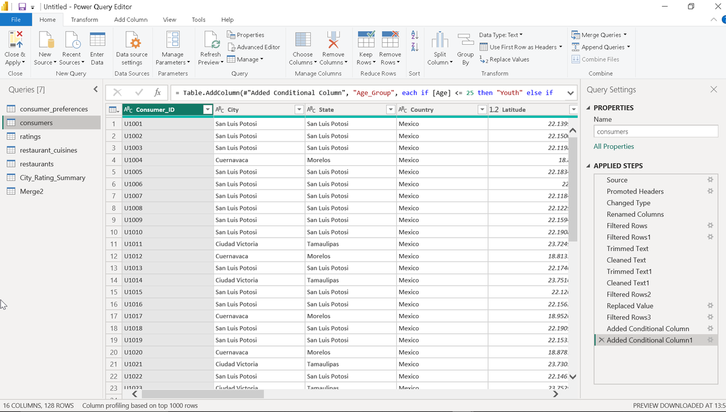The image size is (726, 412).
Task: Click the query Name input field
Action: (655, 131)
